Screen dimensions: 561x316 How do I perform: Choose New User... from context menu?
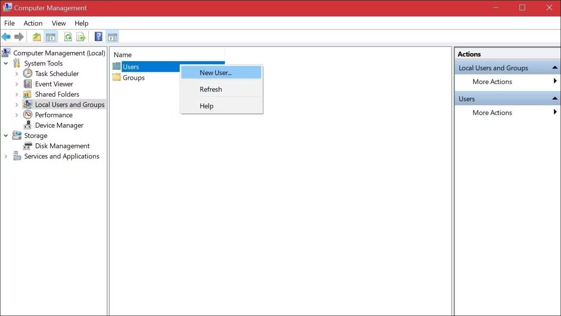click(x=221, y=73)
